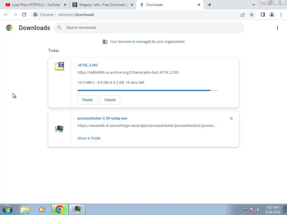287x215 pixels.
Task: Show processhacker setup in folder
Action: click(x=89, y=138)
